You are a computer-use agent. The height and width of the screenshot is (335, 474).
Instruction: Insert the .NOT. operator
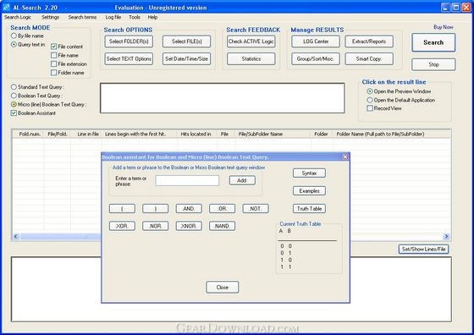click(x=256, y=209)
